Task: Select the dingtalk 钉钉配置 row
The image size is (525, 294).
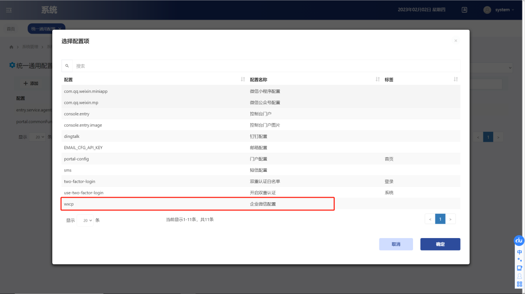Action: tap(198, 137)
